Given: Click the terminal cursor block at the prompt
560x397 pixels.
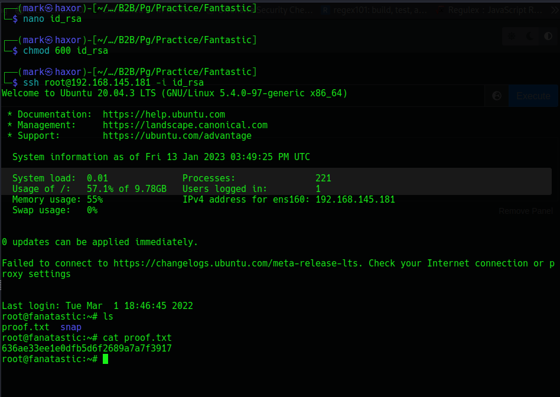Looking at the screenshot, I should pos(105,359).
